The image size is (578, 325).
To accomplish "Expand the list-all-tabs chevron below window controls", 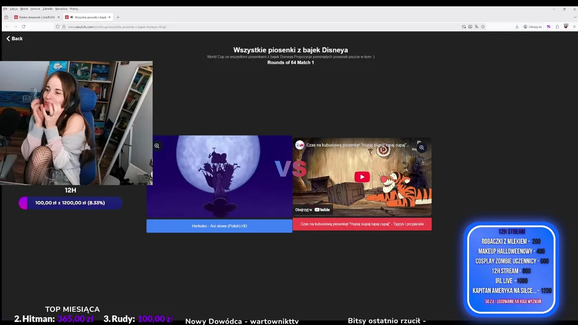I will pos(575,17).
